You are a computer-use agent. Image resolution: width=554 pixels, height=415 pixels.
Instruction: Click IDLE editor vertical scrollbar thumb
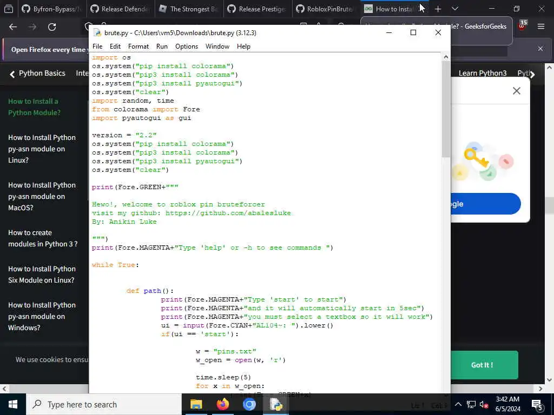coord(446,109)
